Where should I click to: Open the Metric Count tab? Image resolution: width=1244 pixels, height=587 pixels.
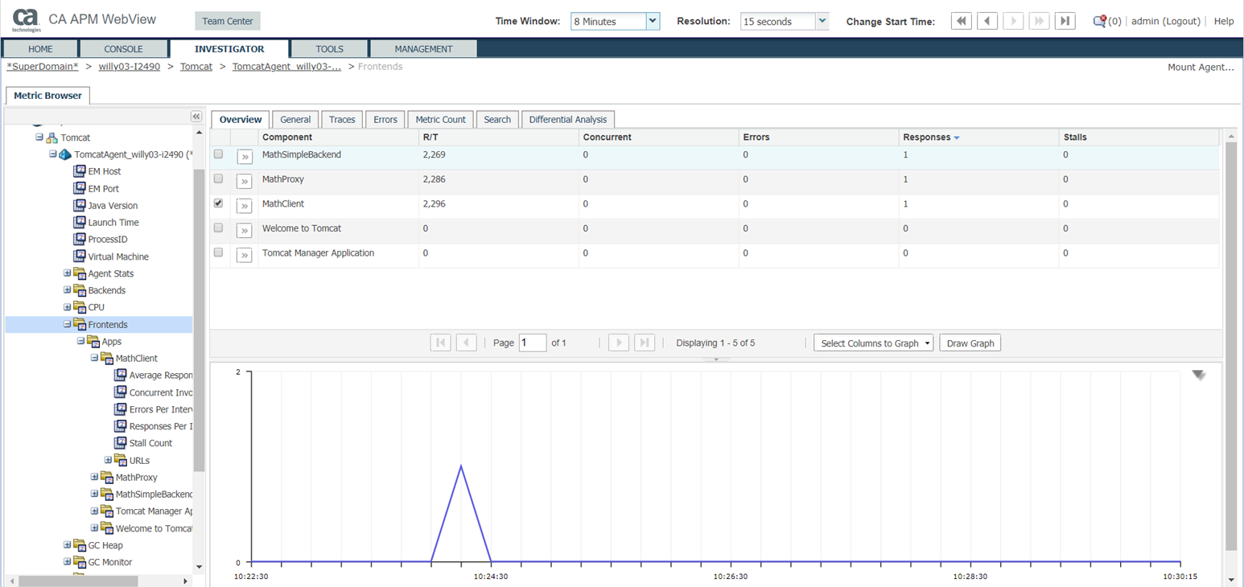(x=440, y=119)
